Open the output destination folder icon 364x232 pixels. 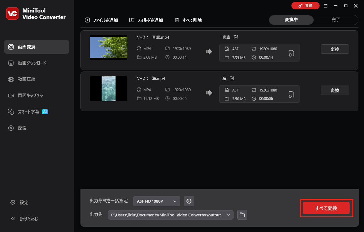click(x=242, y=215)
